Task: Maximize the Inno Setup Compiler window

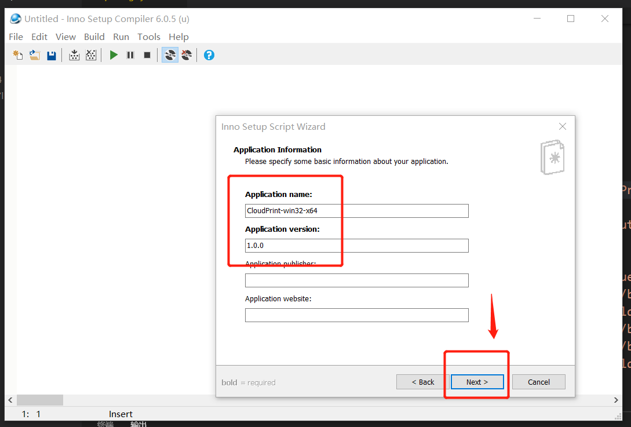Action: [571, 19]
